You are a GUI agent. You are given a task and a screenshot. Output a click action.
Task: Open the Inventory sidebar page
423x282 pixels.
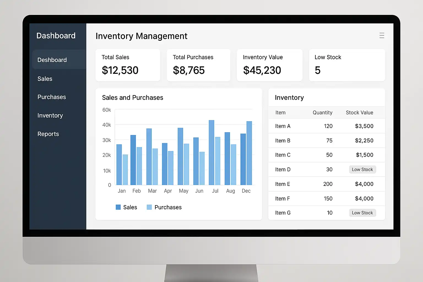pos(50,115)
